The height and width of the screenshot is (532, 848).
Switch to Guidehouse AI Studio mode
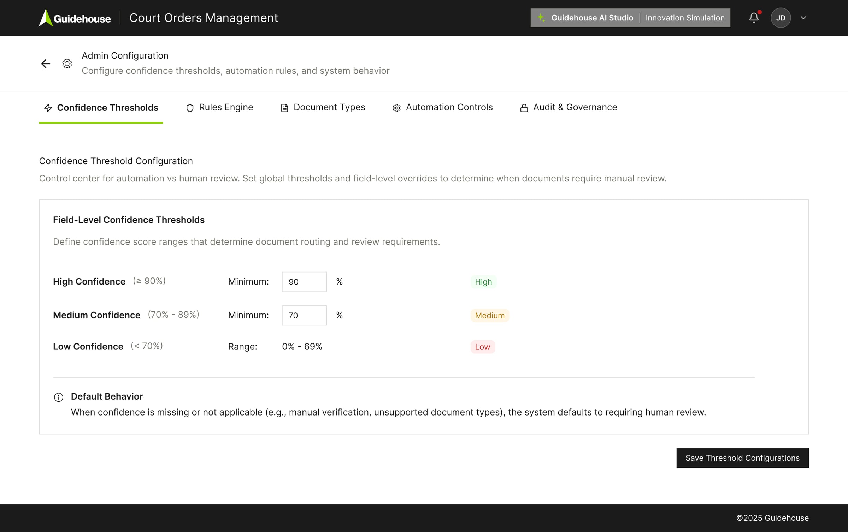pos(592,17)
